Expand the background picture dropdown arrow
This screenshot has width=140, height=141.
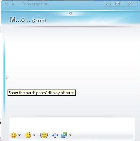coord(70,135)
